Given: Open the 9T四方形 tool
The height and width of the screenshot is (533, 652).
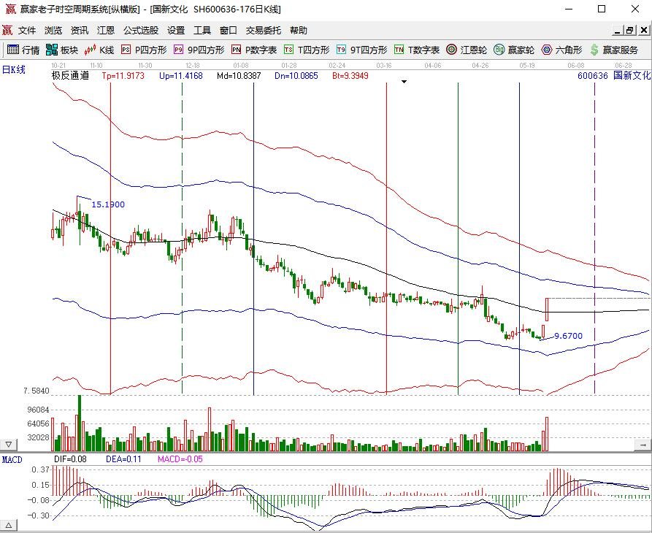Looking at the screenshot, I should click(x=361, y=50).
